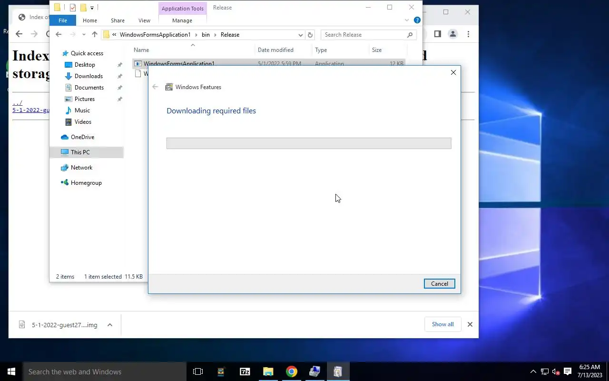This screenshot has width=609, height=381.
Task: Cancel the Windows Features download
Action: coord(439,284)
